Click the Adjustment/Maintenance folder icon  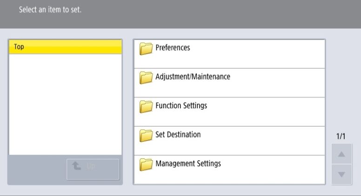coord(147,78)
